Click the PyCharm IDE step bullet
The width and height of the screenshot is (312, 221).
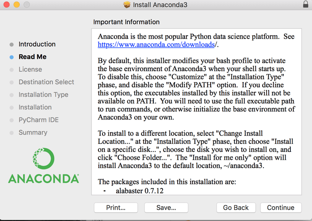11,120
